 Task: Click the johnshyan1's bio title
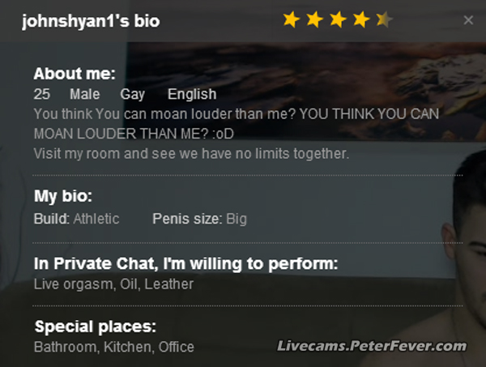click(x=91, y=22)
